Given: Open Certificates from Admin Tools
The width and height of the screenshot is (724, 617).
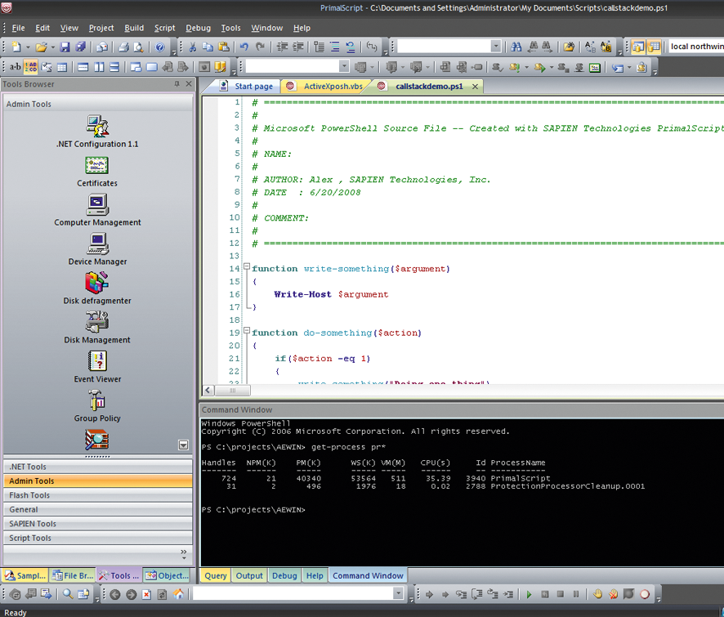Looking at the screenshot, I should pyautogui.click(x=97, y=170).
